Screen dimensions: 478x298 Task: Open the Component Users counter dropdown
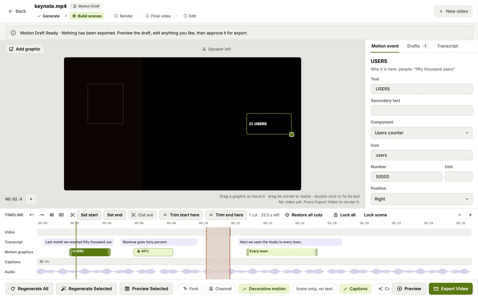pyautogui.click(x=422, y=133)
